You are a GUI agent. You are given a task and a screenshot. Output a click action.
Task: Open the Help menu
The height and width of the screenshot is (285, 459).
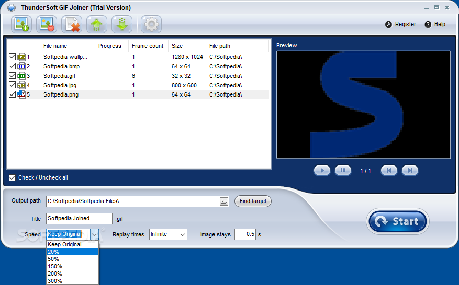pos(435,24)
